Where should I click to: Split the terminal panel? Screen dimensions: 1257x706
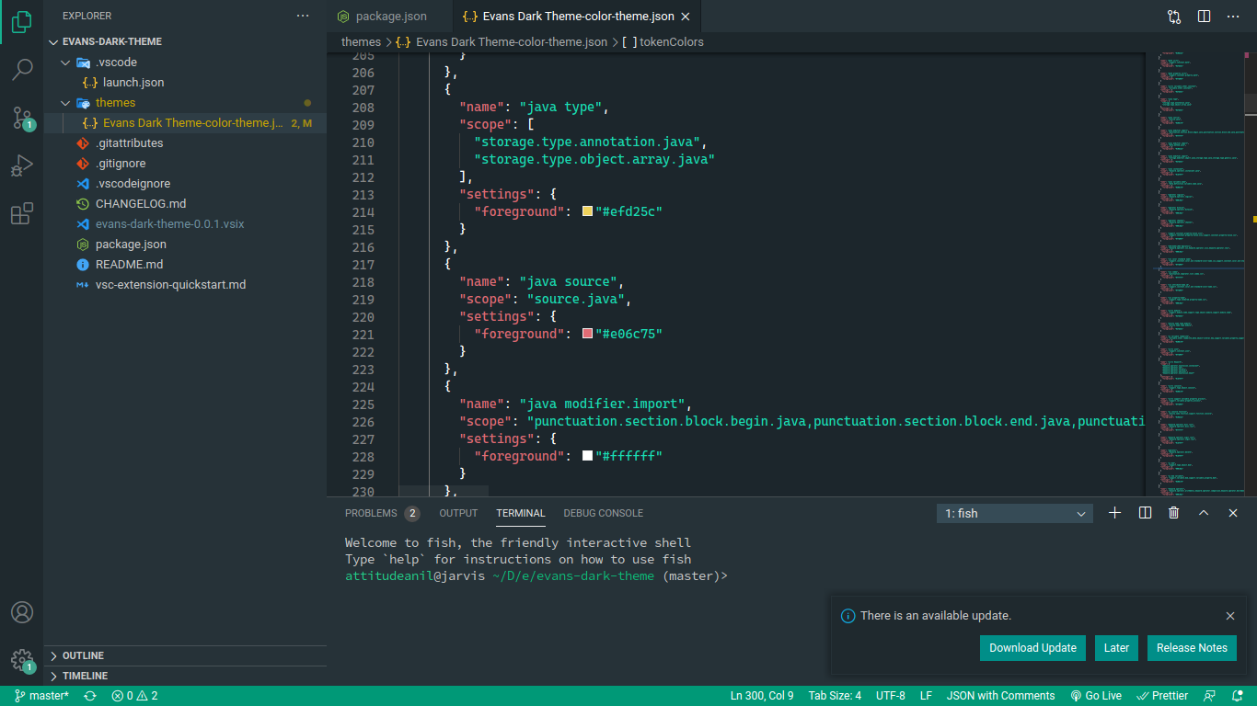pos(1145,513)
